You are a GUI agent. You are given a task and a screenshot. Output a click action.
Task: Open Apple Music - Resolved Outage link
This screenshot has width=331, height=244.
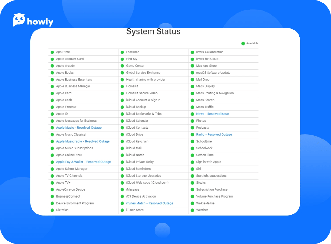(79, 128)
